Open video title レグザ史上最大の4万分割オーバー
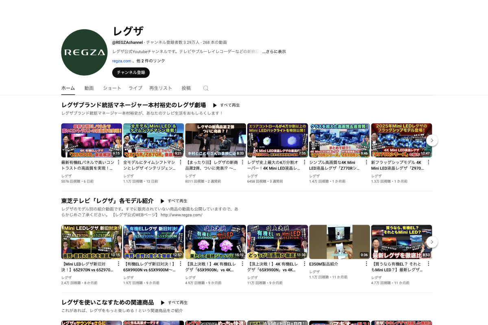 [x=273, y=165]
